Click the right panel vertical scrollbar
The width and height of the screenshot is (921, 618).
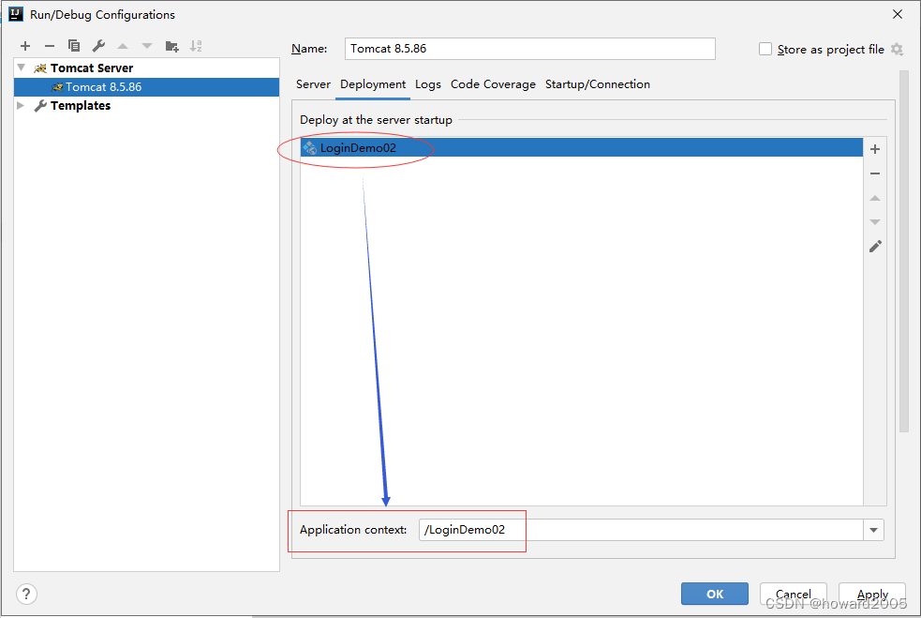904,251
